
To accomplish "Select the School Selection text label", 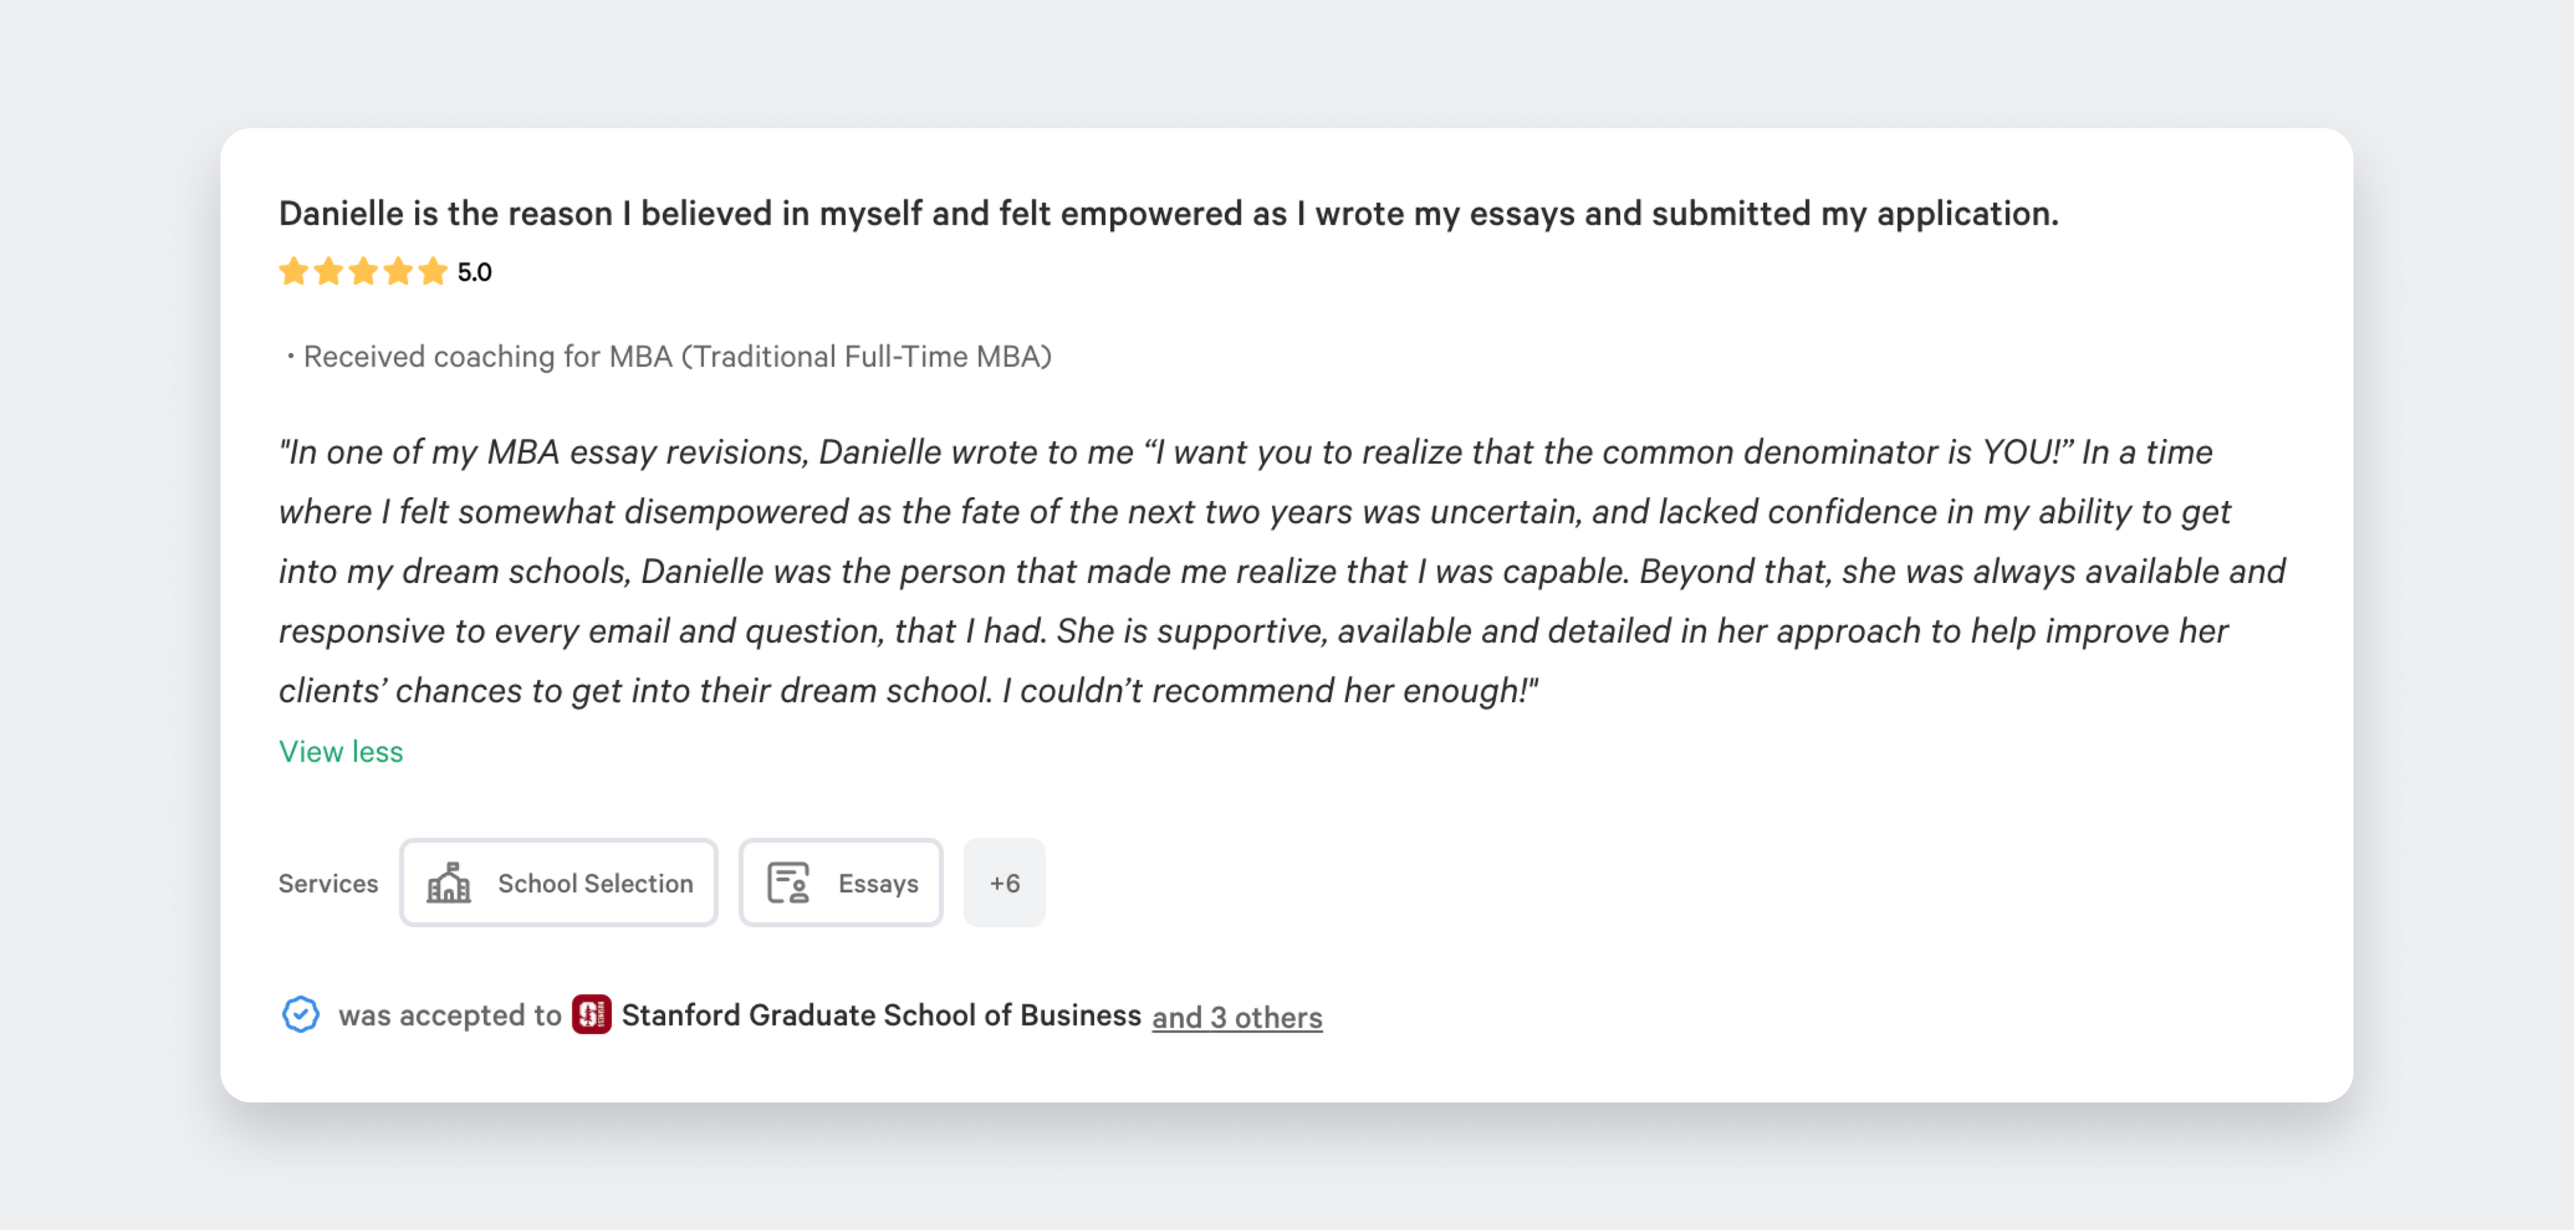I will pyautogui.click(x=595, y=884).
